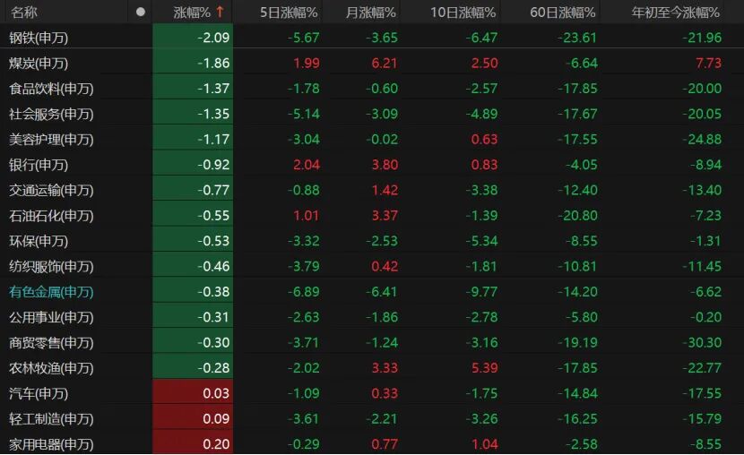Sort by the 月涨幅% column header
The width and height of the screenshot is (744, 455).
(x=370, y=13)
